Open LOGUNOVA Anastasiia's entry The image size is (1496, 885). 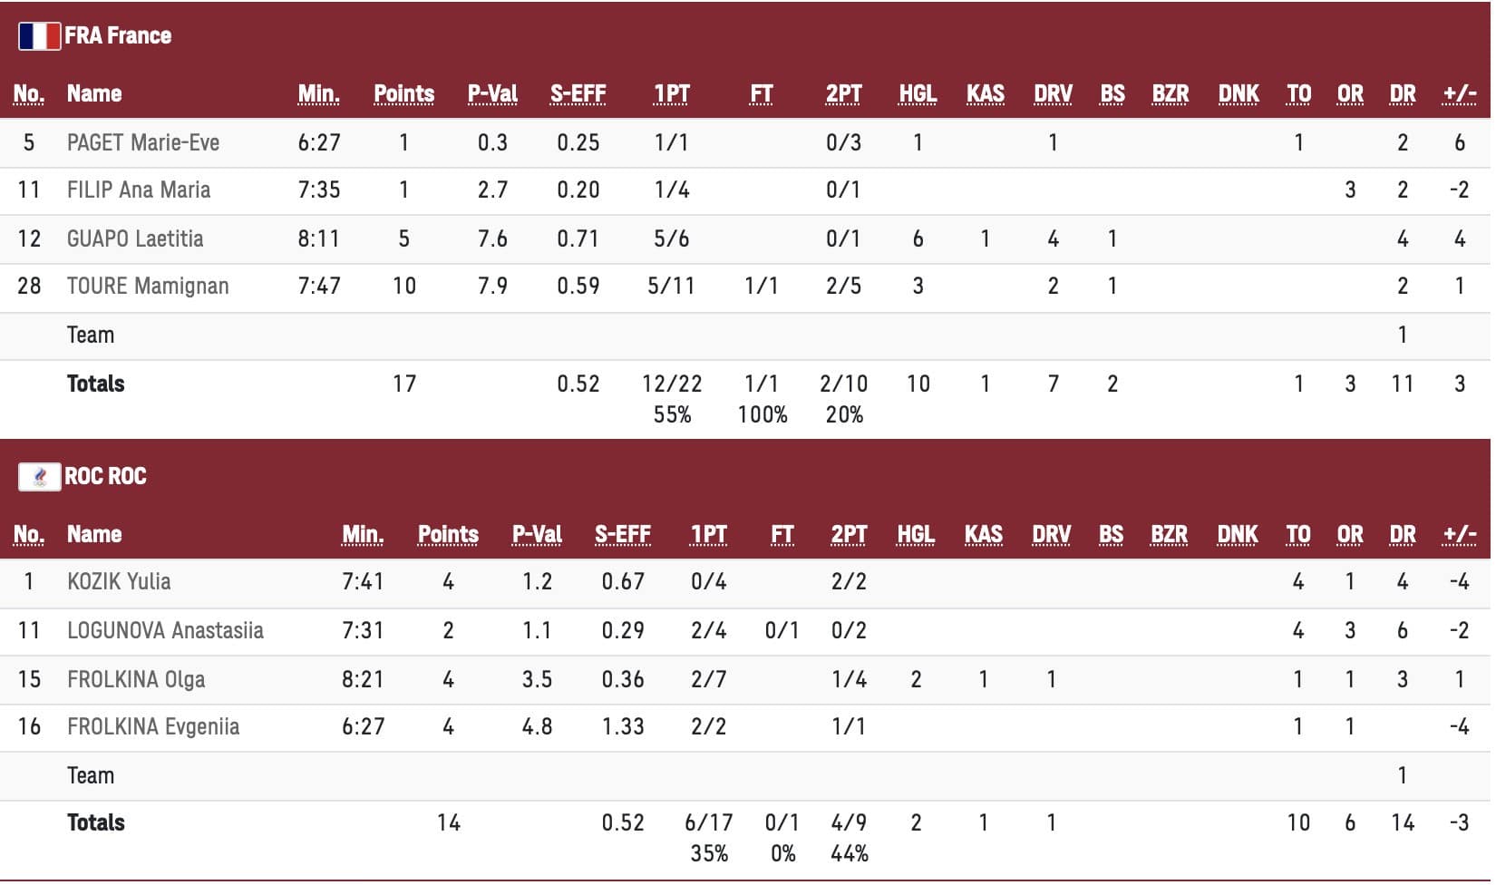[x=745, y=631]
